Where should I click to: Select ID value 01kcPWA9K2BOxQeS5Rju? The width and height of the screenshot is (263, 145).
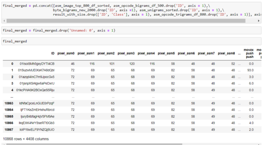click(35, 90)
